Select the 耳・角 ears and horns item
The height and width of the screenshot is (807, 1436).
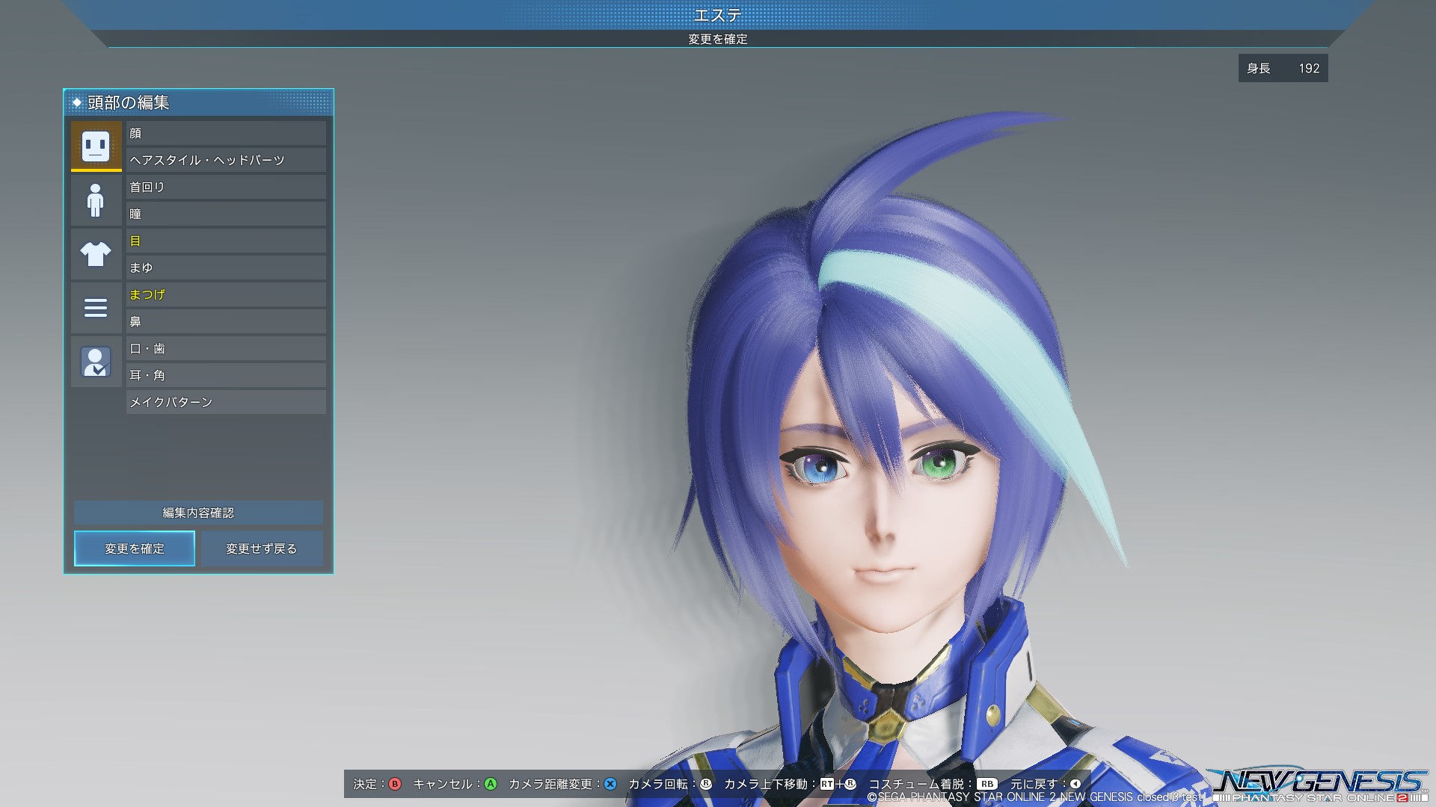[226, 375]
